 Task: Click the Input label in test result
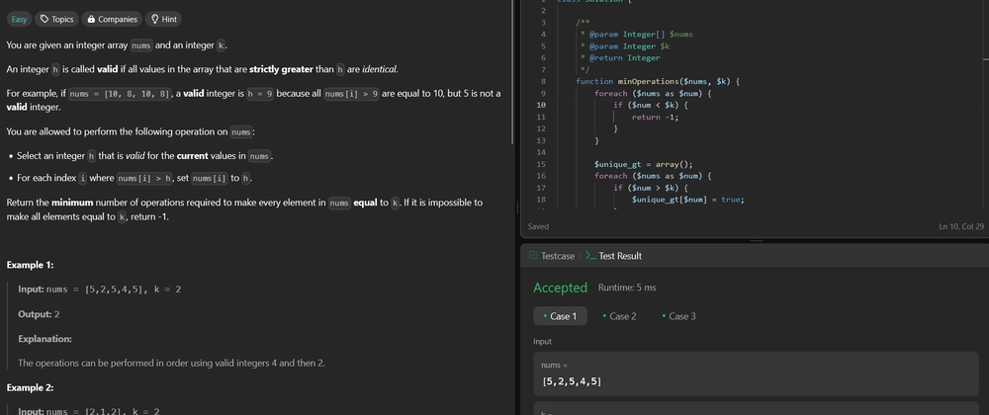pos(542,341)
